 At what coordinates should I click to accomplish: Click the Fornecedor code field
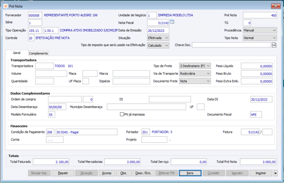pos(35,15)
